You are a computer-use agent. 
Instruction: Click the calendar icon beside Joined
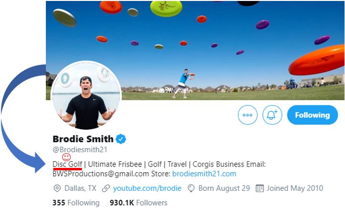[x=260, y=188]
